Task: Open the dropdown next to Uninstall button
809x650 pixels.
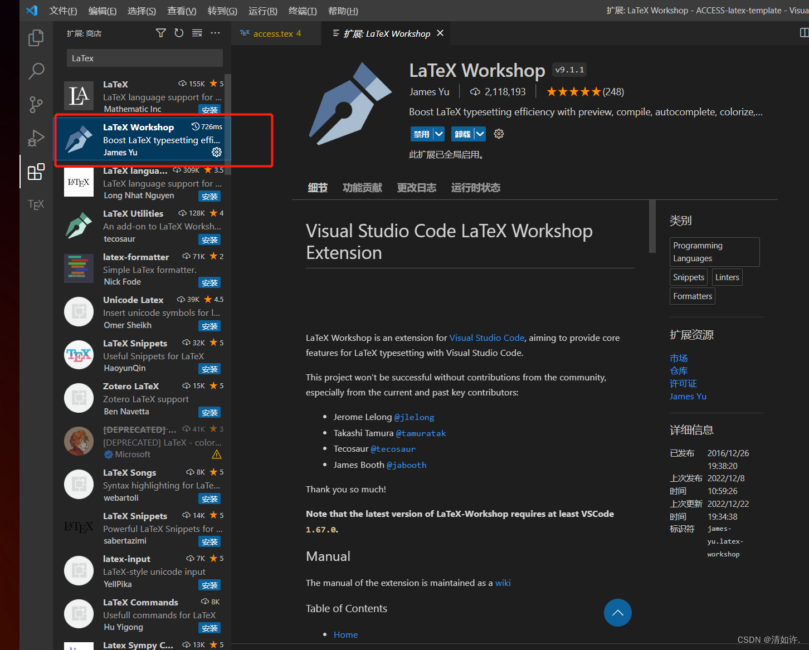Action: point(480,134)
